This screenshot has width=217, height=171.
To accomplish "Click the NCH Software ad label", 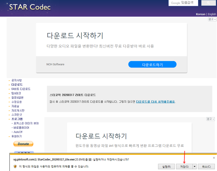I will (55, 64).
